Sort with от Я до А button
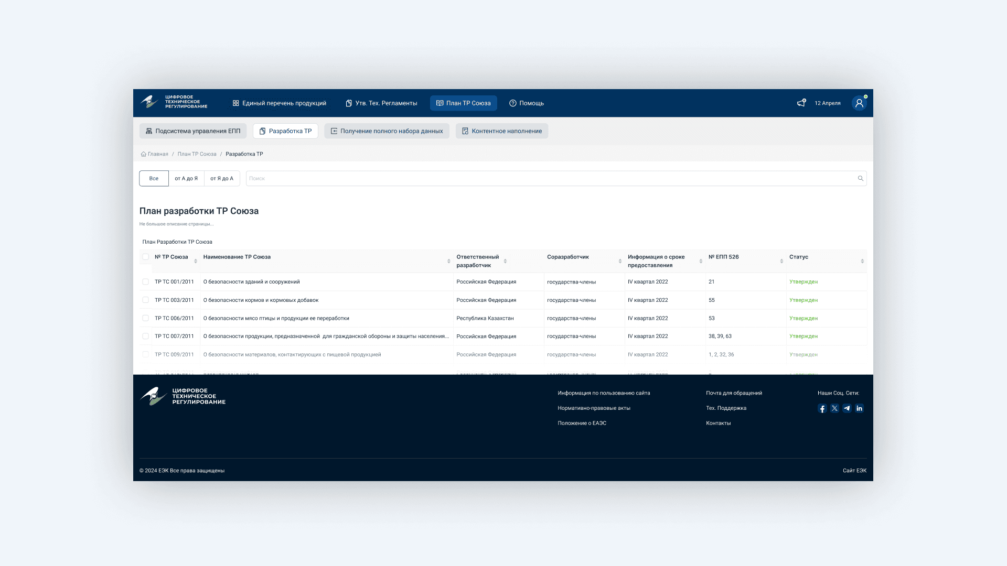The width and height of the screenshot is (1007, 566). pyautogui.click(x=222, y=178)
